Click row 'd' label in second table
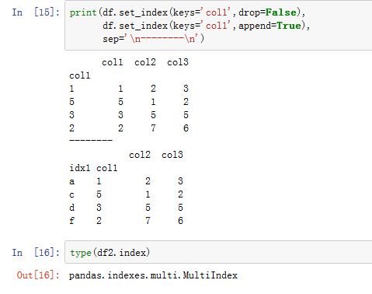This screenshot has width=372, height=294. point(72,208)
